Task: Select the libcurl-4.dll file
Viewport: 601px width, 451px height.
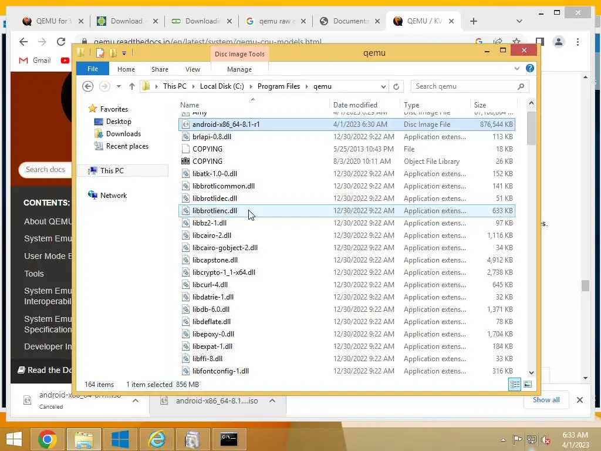Action: coord(347,285)
